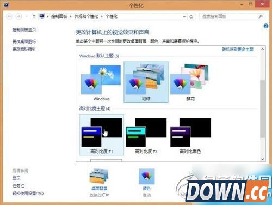
Task: Minimize the 个性化 window
Action: [x=242, y=5]
